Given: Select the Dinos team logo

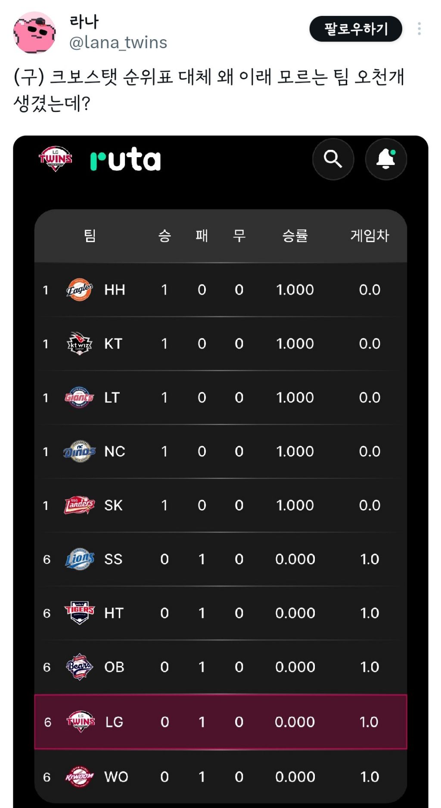Looking at the screenshot, I should [x=79, y=451].
